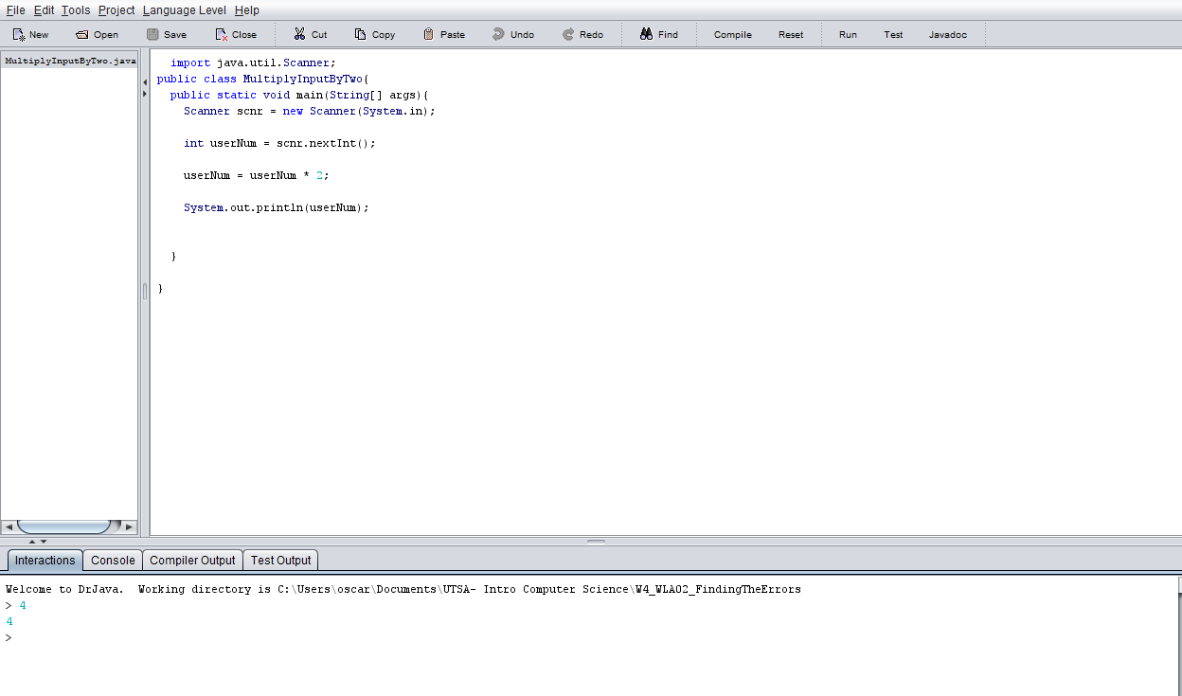This screenshot has width=1182, height=696.
Task: Reset the interactions pane
Action: (x=791, y=34)
